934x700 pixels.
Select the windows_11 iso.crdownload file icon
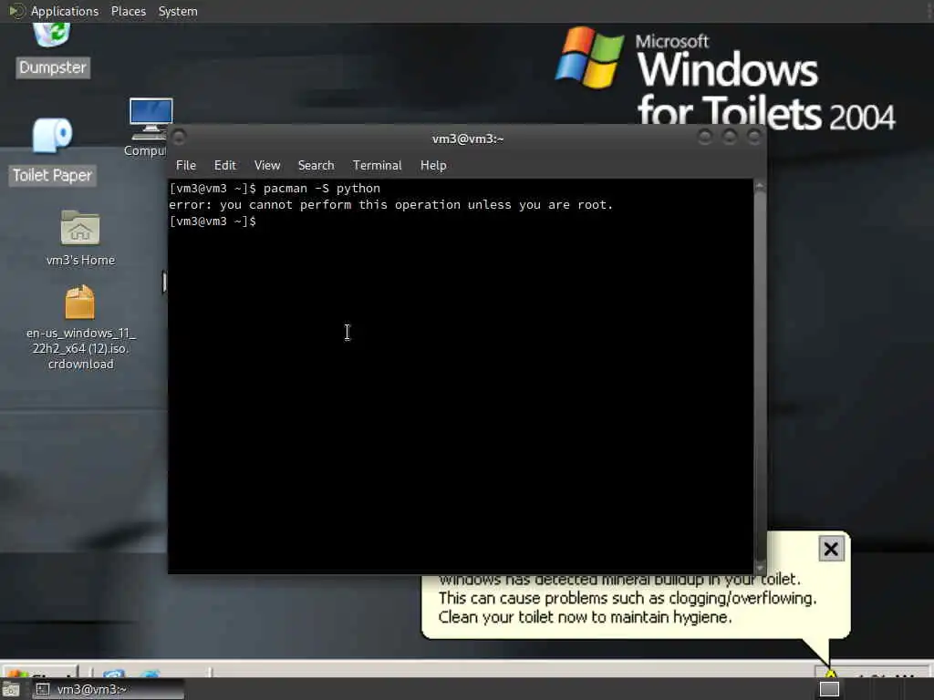[x=80, y=303]
